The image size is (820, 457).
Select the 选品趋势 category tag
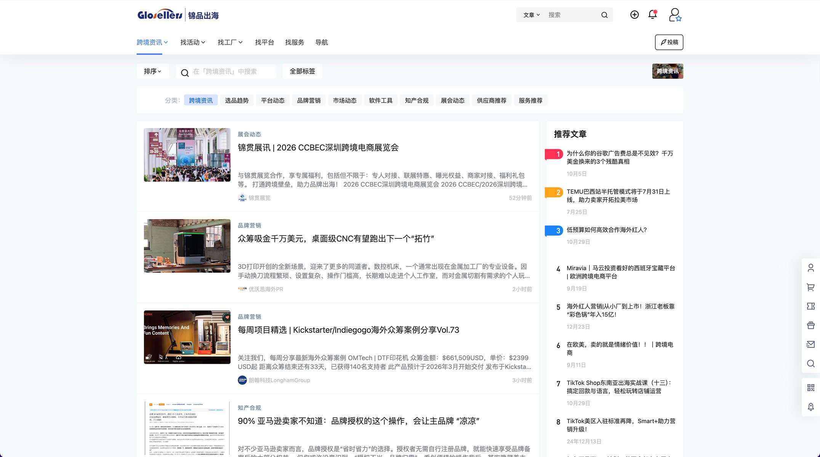point(237,100)
